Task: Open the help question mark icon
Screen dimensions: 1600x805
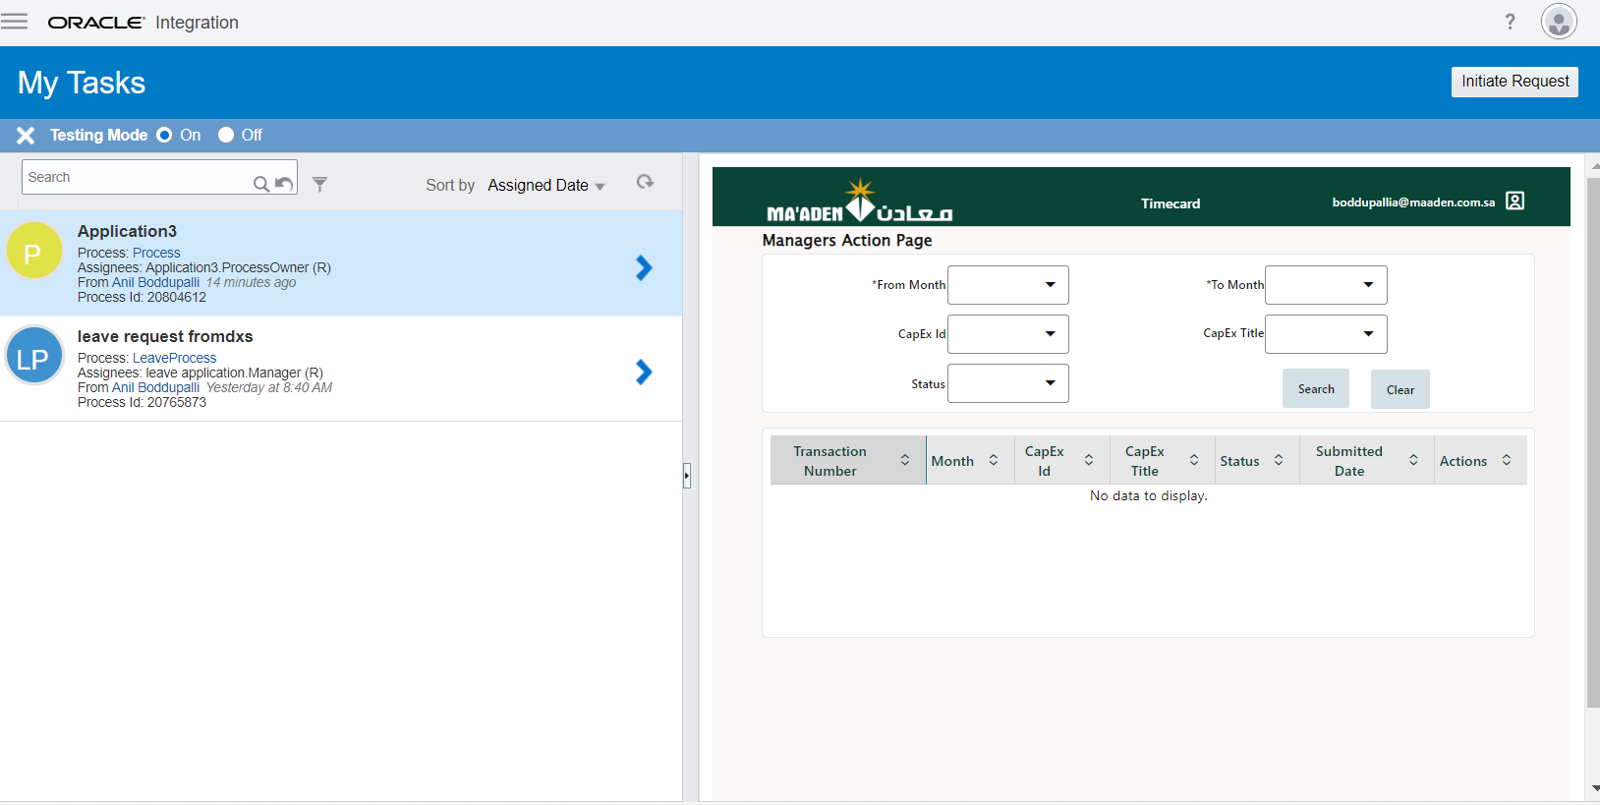Action: (1510, 22)
